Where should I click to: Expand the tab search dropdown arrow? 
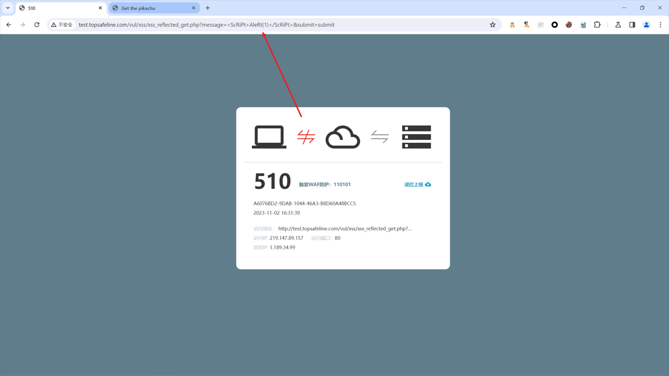pos(8,8)
